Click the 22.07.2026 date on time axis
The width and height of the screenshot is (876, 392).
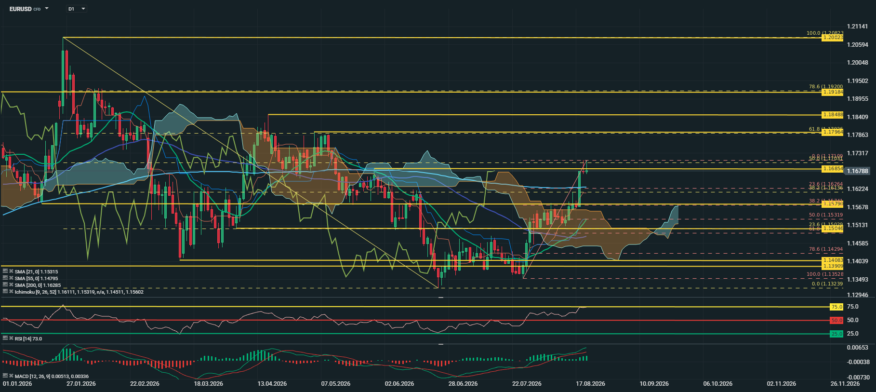click(x=526, y=384)
